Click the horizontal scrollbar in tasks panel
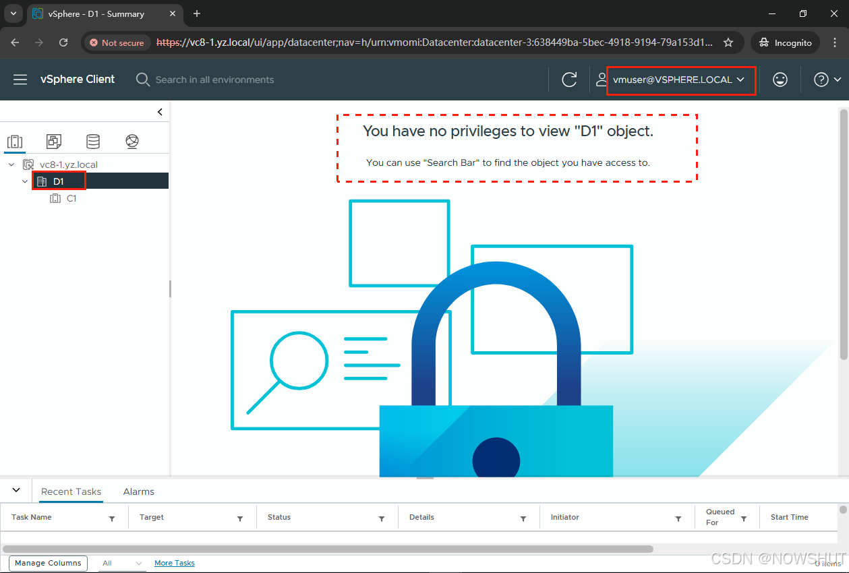849x573 pixels. pyautogui.click(x=328, y=549)
